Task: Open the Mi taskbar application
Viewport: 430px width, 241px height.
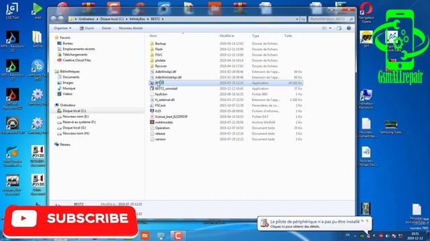Action: 145,236
